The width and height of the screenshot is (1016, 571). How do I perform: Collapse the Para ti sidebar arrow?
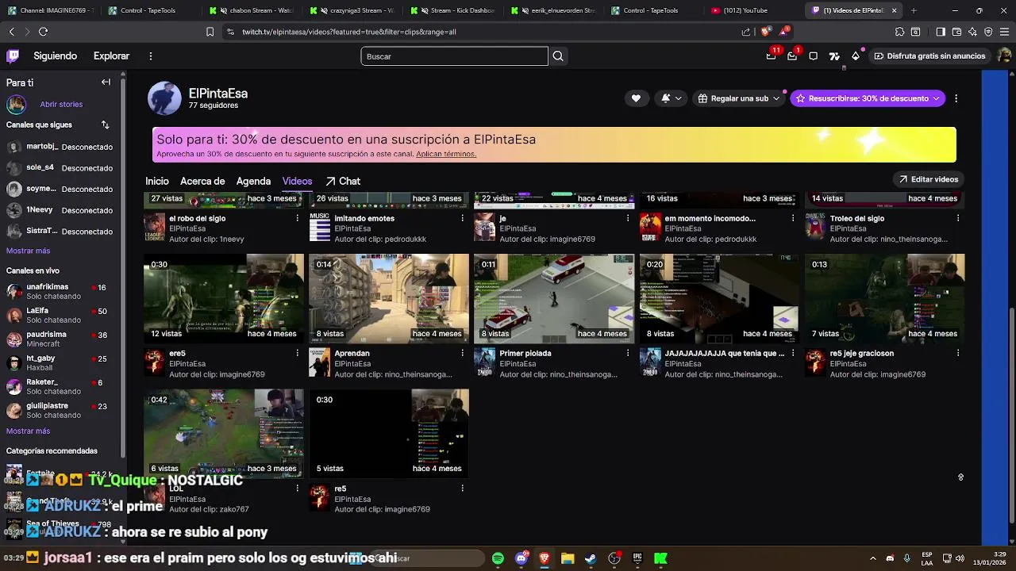pos(106,82)
